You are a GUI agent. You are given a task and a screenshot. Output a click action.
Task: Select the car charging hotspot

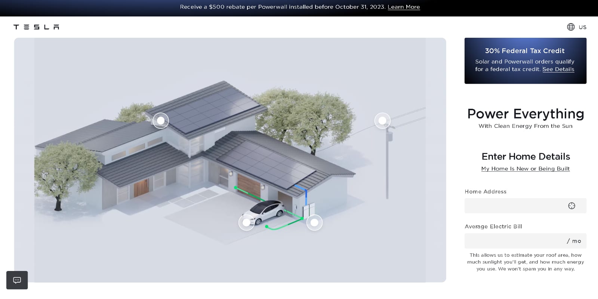click(x=247, y=223)
